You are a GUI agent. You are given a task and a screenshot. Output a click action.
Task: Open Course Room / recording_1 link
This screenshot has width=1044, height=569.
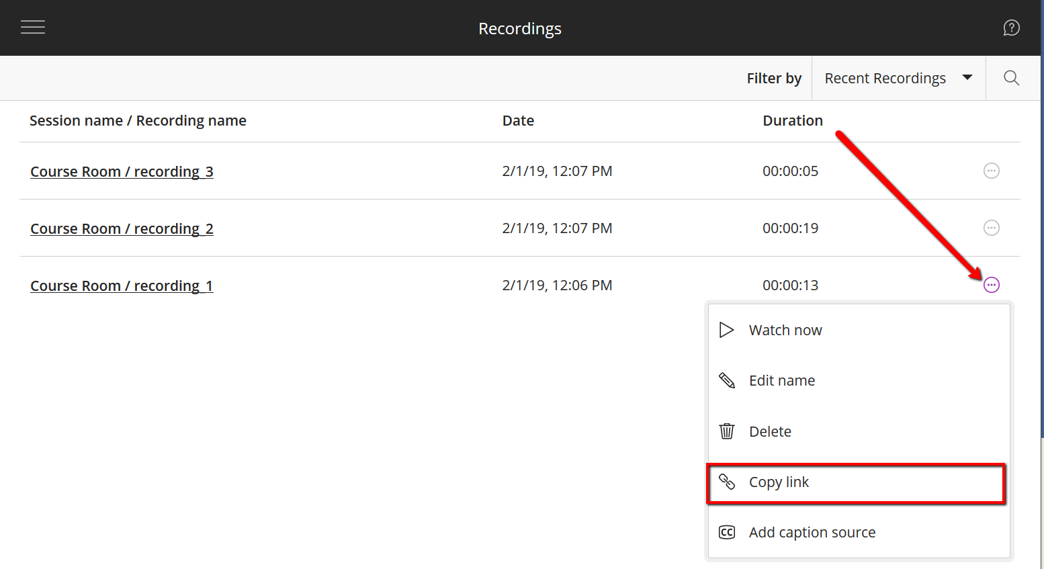point(122,286)
